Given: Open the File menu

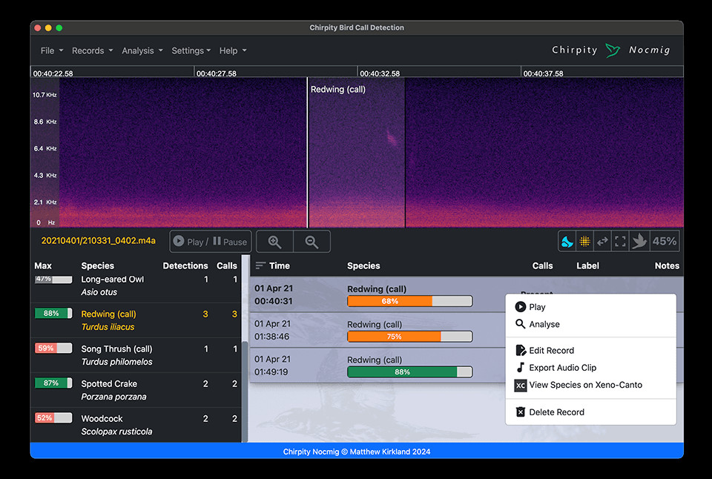Looking at the screenshot, I should coord(51,51).
